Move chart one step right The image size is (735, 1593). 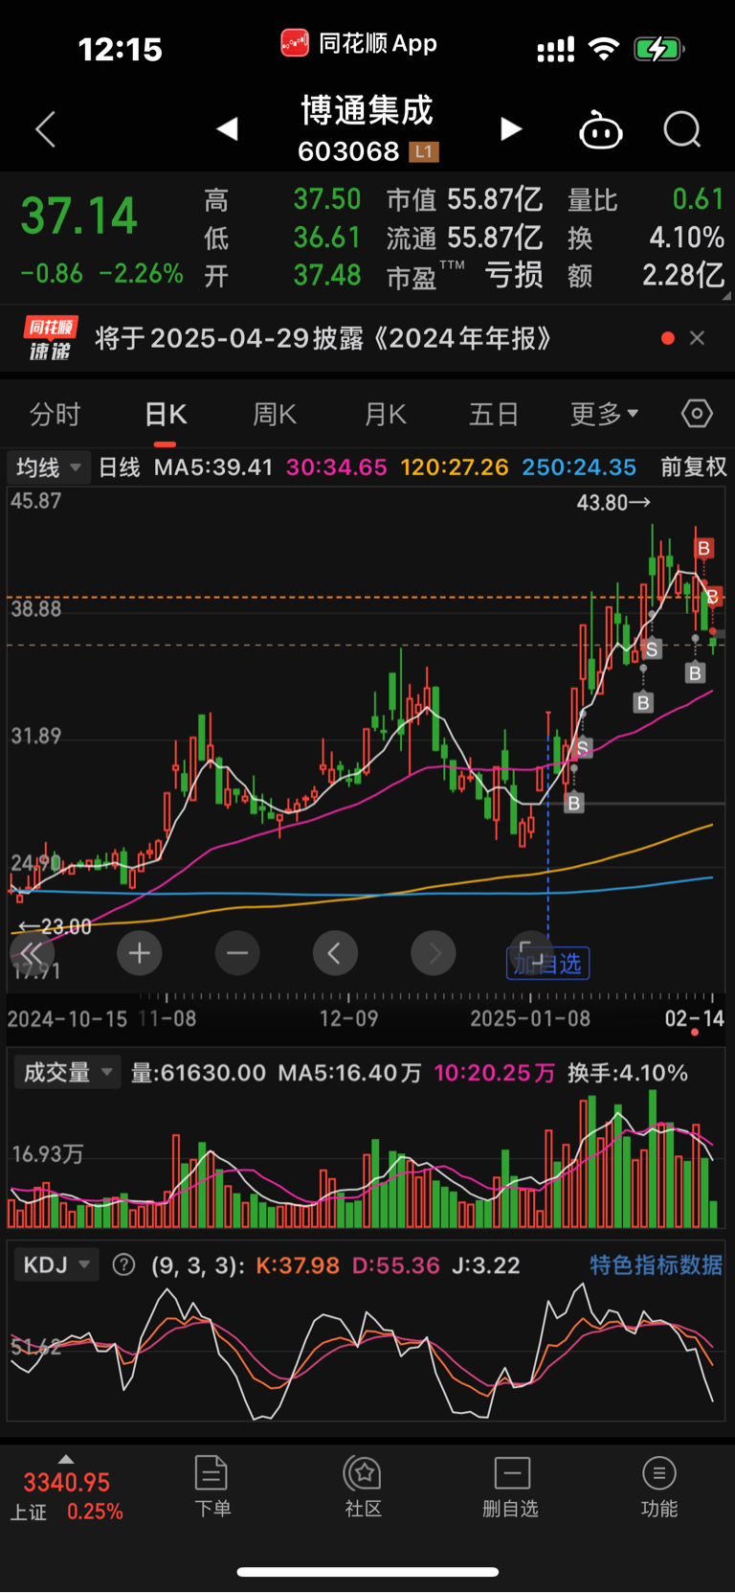point(434,953)
